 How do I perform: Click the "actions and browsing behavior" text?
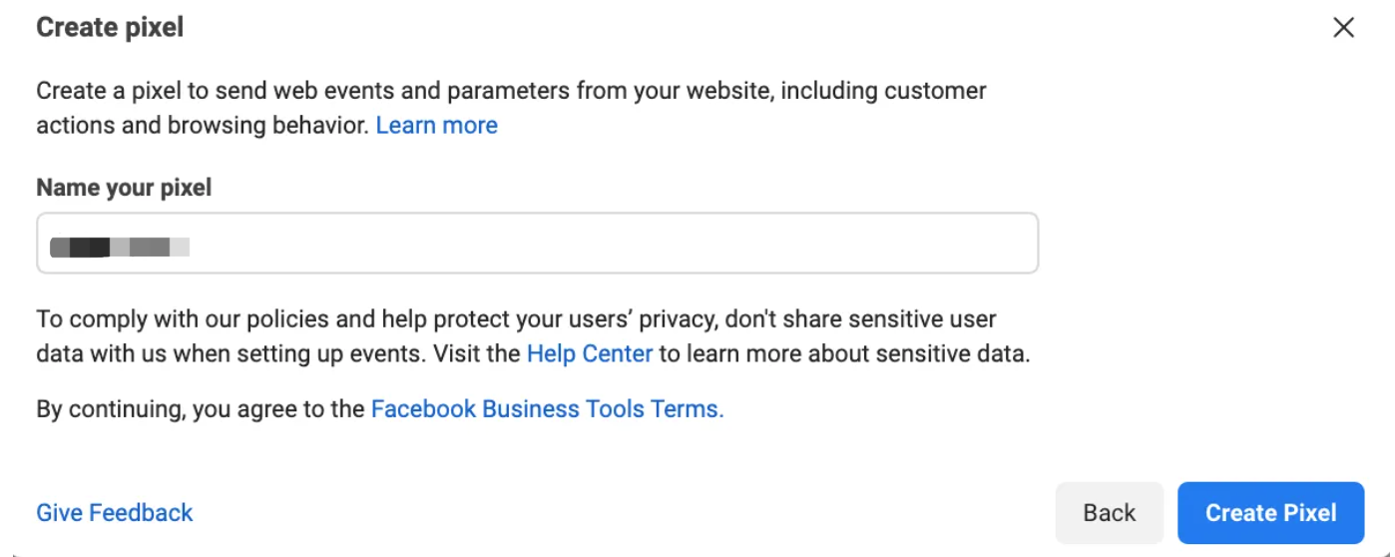click(x=203, y=125)
